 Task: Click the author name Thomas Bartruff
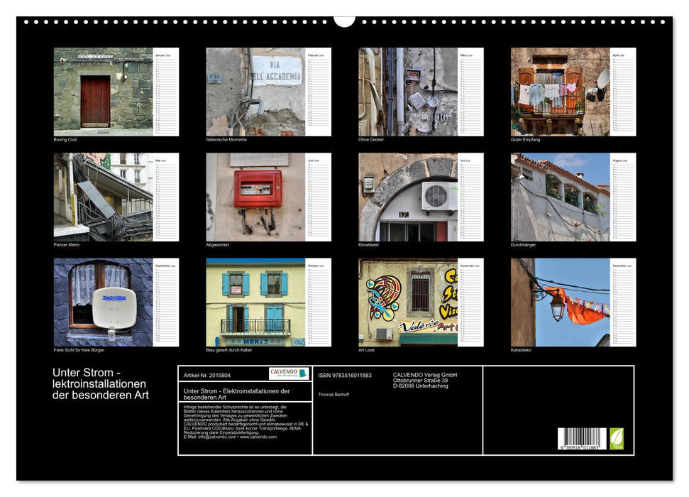click(334, 394)
